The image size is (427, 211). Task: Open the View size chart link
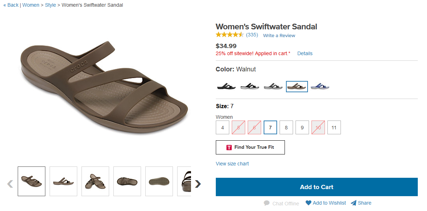232,164
